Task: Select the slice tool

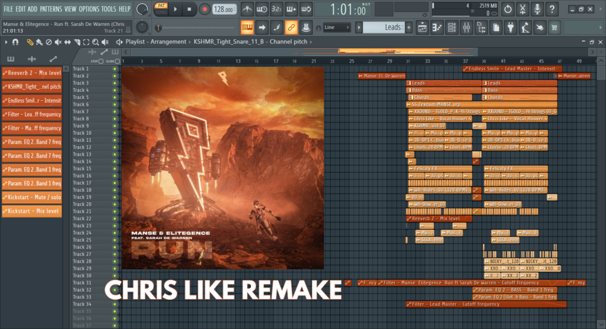Action: pyautogui.click(x=77, y=42)
